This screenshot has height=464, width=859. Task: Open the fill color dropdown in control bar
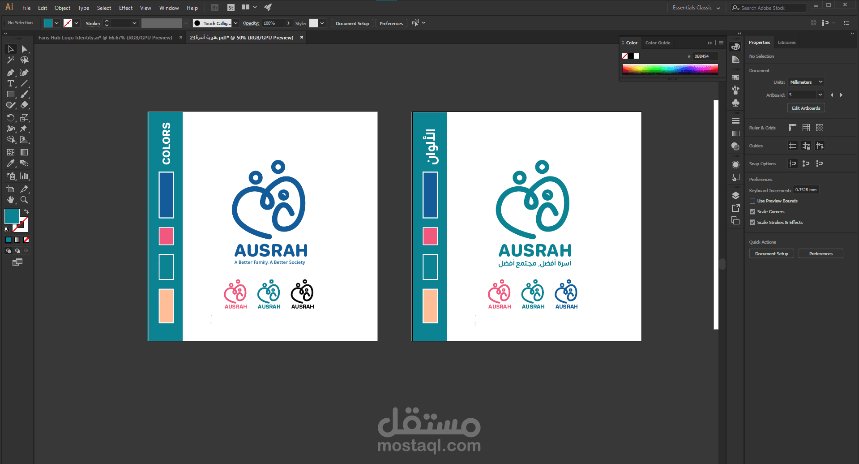click(x=56, y=23)
